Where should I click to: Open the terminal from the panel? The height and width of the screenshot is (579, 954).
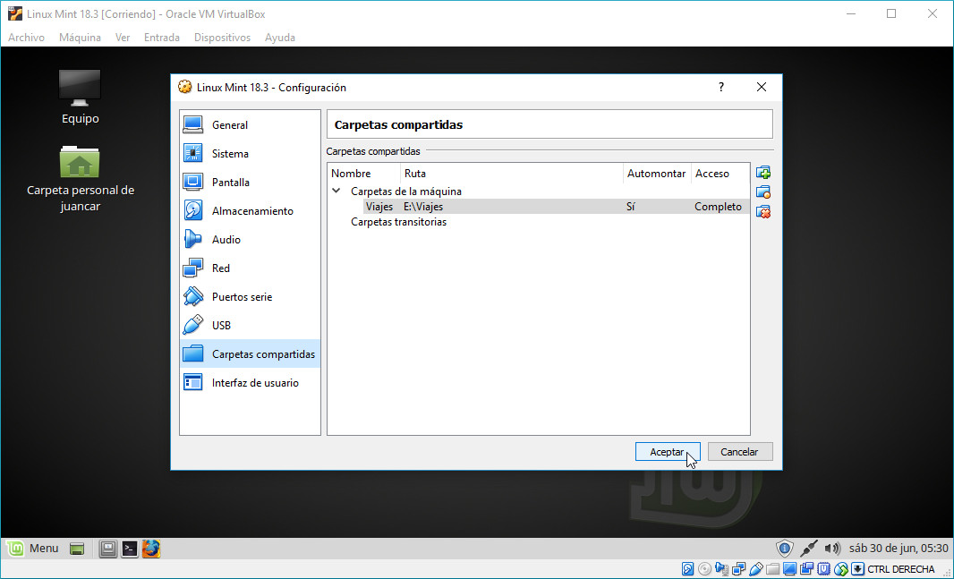click(130, 549)
